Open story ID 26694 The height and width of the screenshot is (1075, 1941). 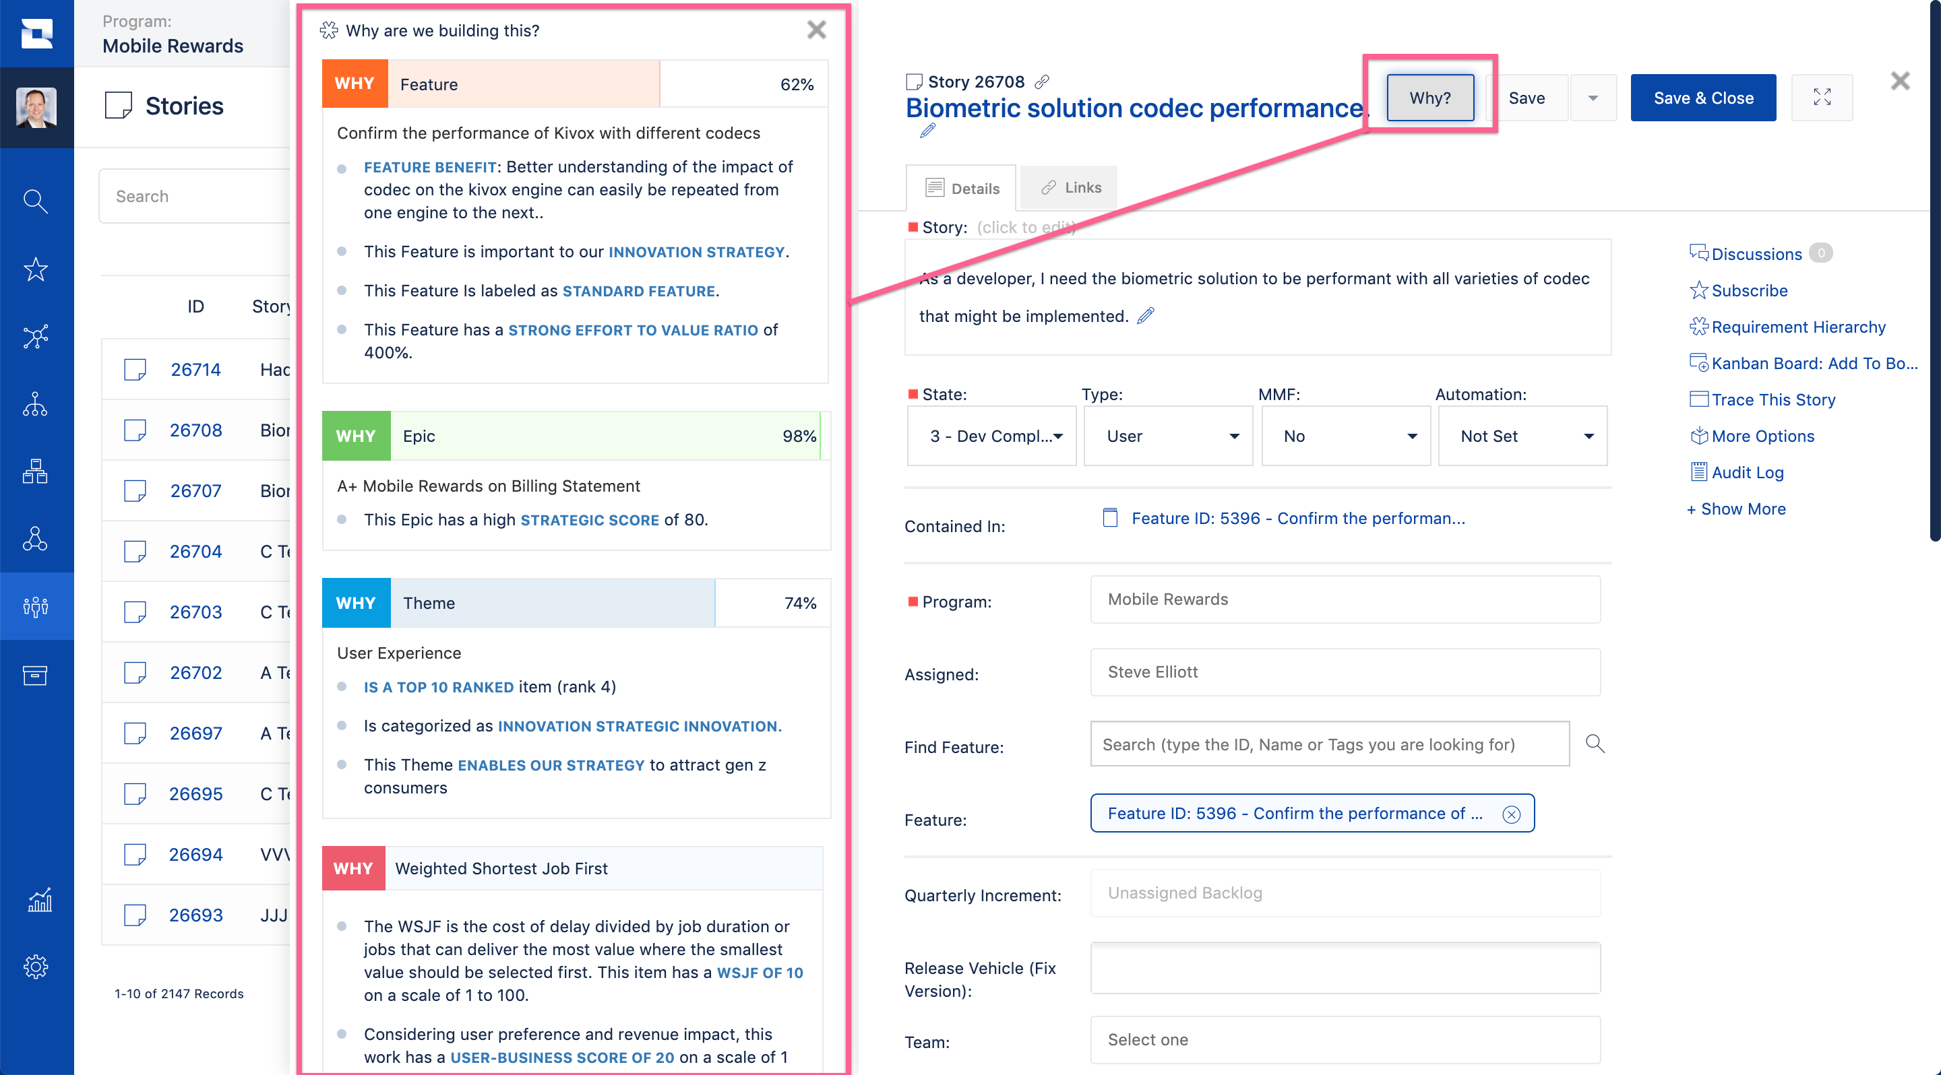tap(195, 855)
